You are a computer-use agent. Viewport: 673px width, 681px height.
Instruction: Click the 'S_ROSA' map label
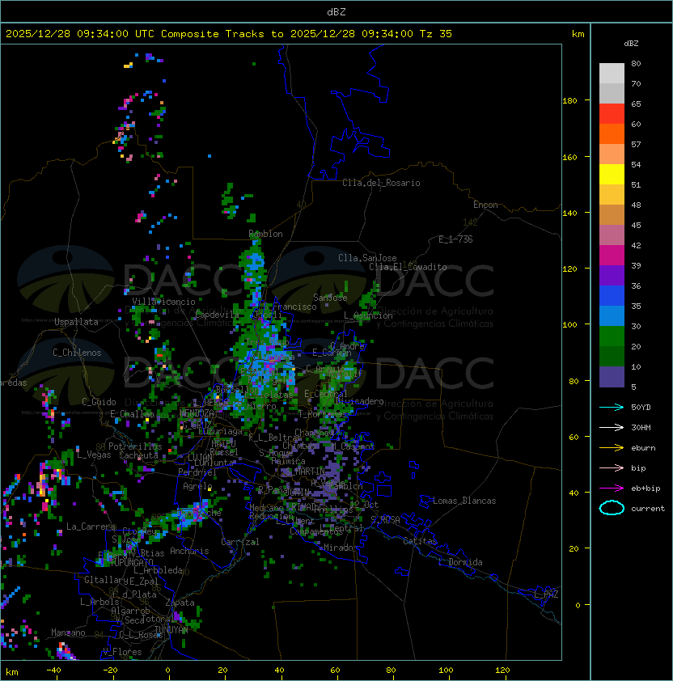(385, 520)
